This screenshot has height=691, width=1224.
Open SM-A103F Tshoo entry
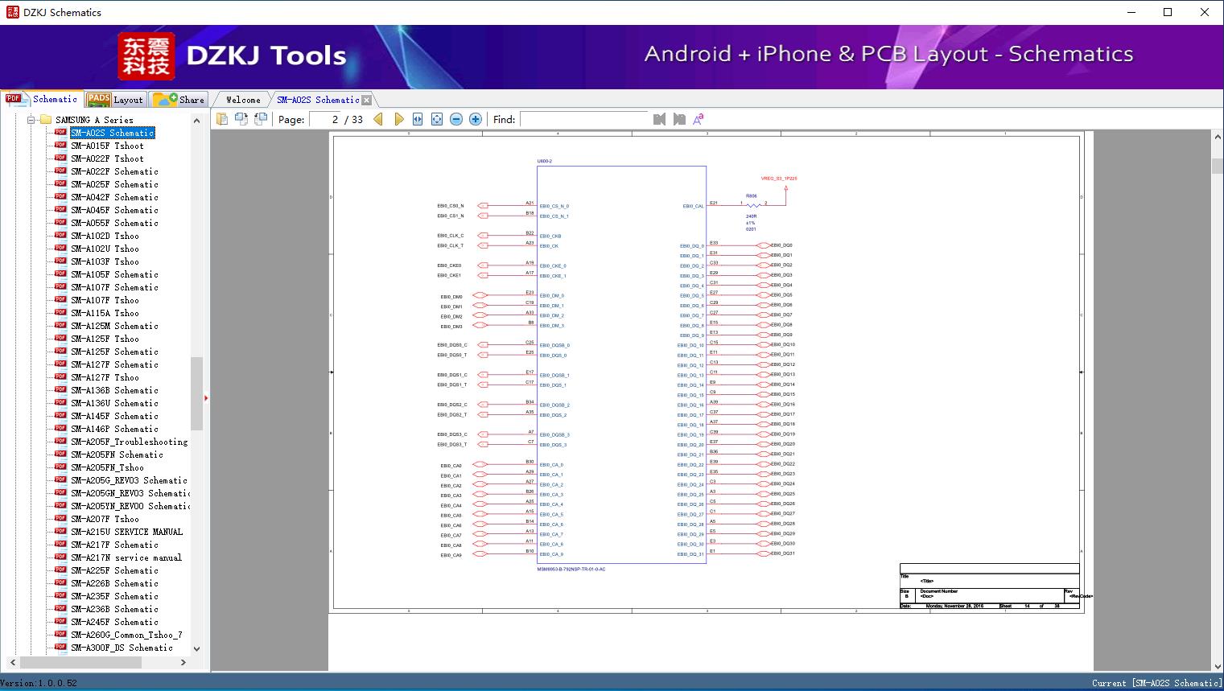click(x=105, y=261)
